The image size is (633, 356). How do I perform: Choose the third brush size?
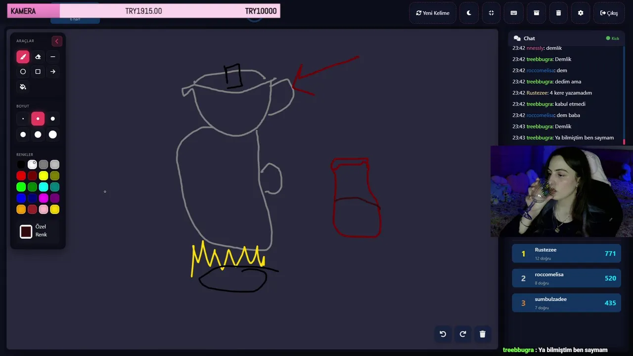click(52, 119)
